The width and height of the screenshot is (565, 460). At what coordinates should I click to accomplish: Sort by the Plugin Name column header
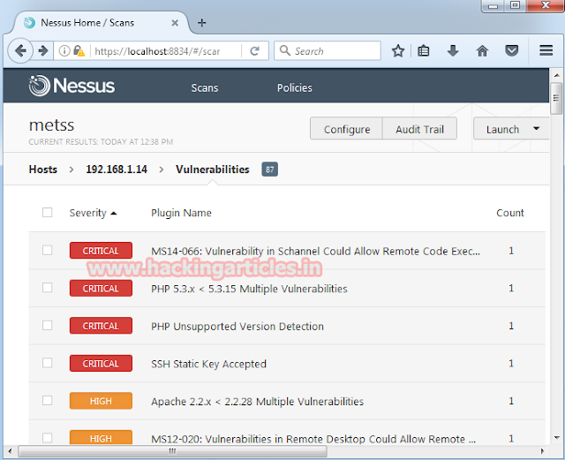click(x=181, y=213)
